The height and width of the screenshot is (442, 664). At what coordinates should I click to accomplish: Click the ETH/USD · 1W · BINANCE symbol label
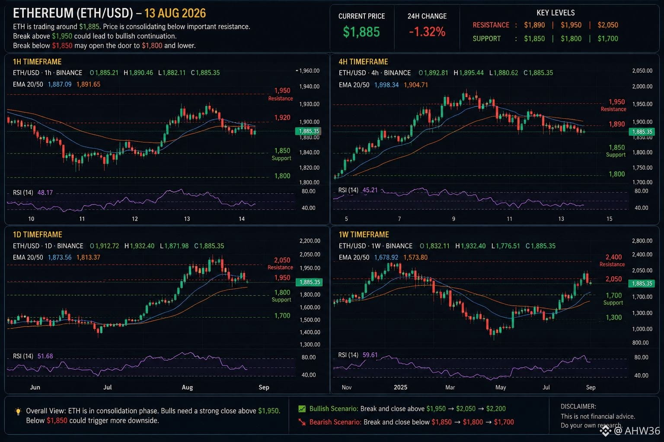coord(376,246)
